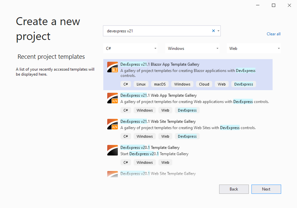Maximize the dialog window
The width and height of the screenshot is (297, 208).
coord(273,5)
